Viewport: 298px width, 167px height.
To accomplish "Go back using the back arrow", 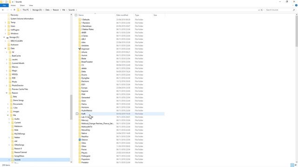I will pyautogui.click(x=3, y=10).
